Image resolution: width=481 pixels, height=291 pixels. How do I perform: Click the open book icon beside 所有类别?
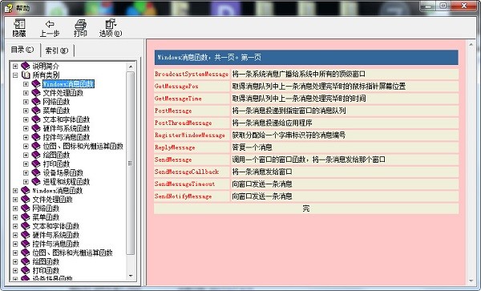tap(26, 75)
